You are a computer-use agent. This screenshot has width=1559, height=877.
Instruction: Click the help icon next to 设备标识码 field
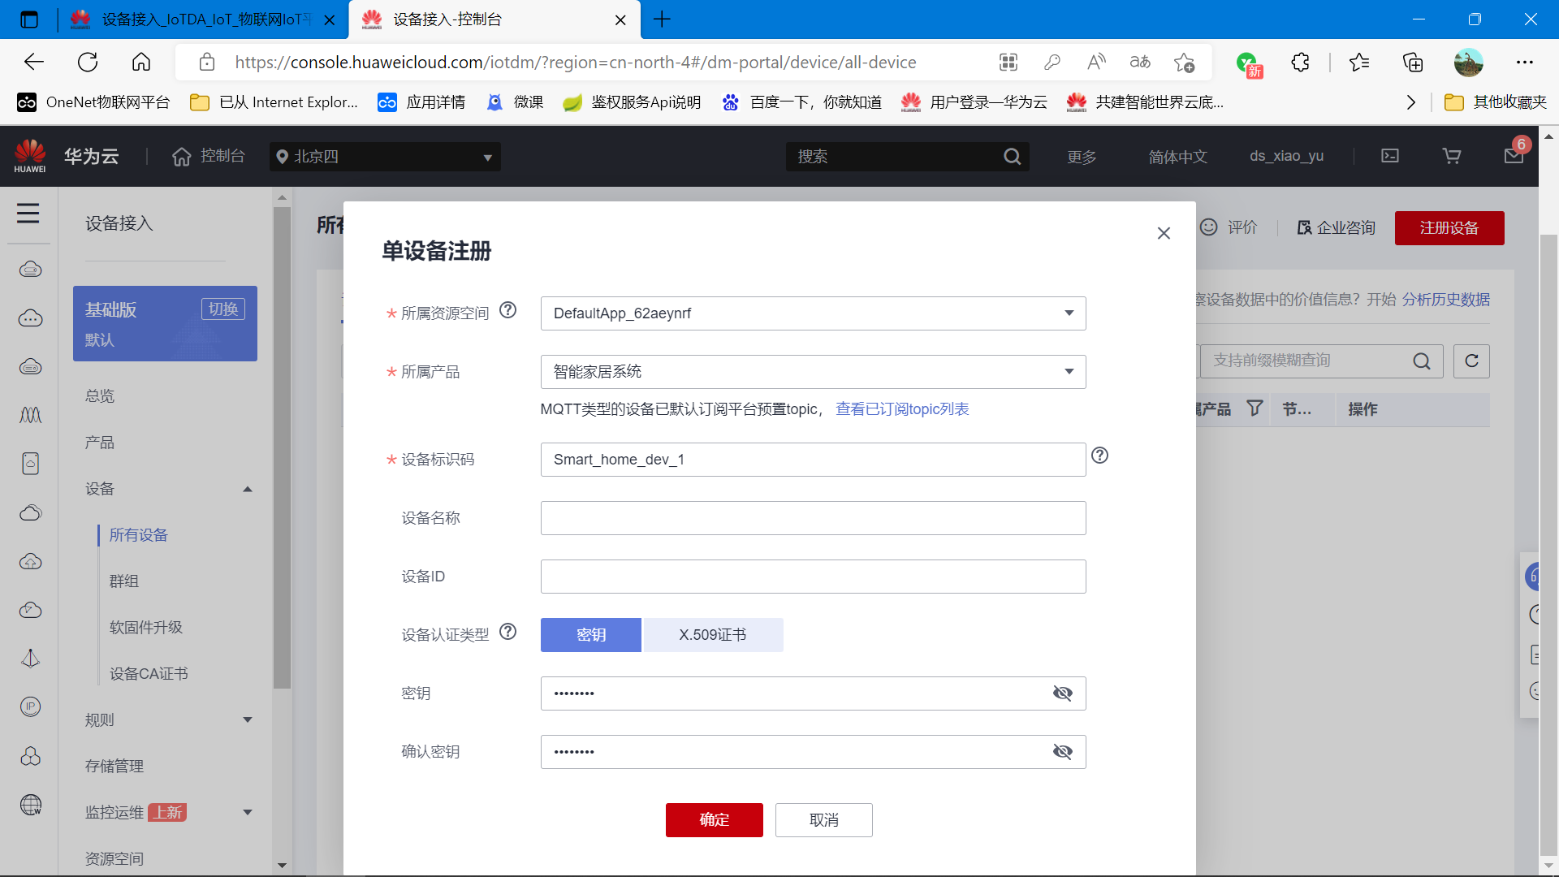click(1099, 456)
